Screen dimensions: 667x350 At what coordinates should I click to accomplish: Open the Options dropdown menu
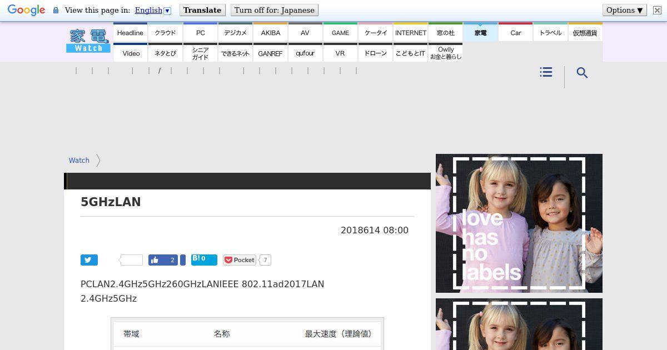[x=624, y=10]
